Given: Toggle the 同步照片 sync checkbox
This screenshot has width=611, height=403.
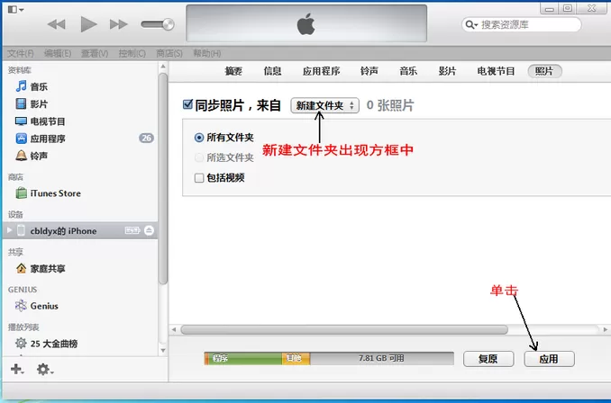Looking at the screenshot, I should point(187,104).
